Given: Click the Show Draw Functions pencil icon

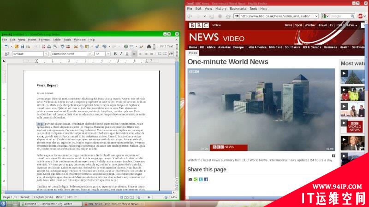Looking at the screenshot, I should click(141, 46).
